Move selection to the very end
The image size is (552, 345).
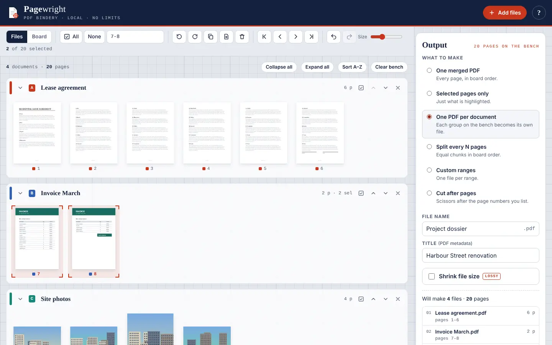311,37
